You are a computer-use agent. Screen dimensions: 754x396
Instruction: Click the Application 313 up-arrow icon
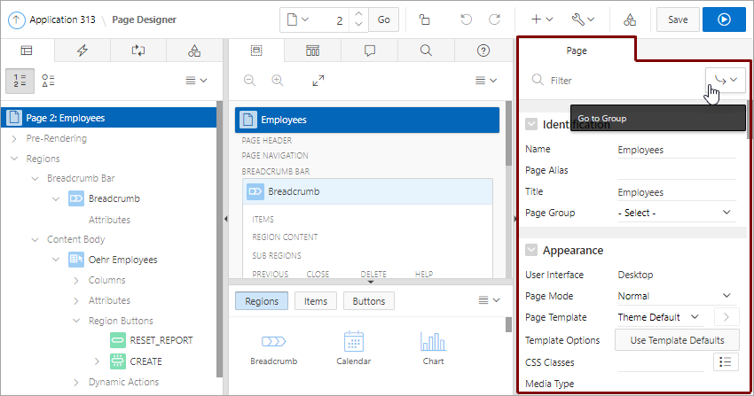coord(16,19)
